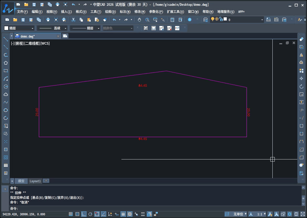Open the 随层 color swatch dropdown
The width and height of the screenshot is (307, 218).
(19, 28)
